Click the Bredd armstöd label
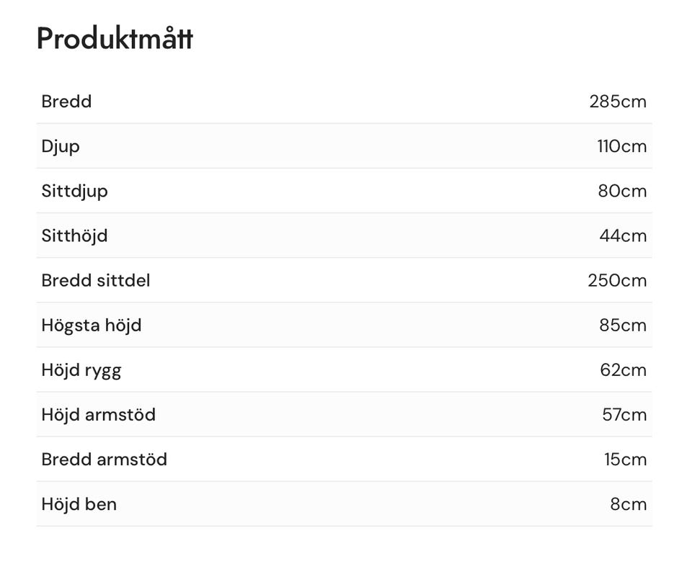Screen dimensions: 692x574 click(105, 459)
